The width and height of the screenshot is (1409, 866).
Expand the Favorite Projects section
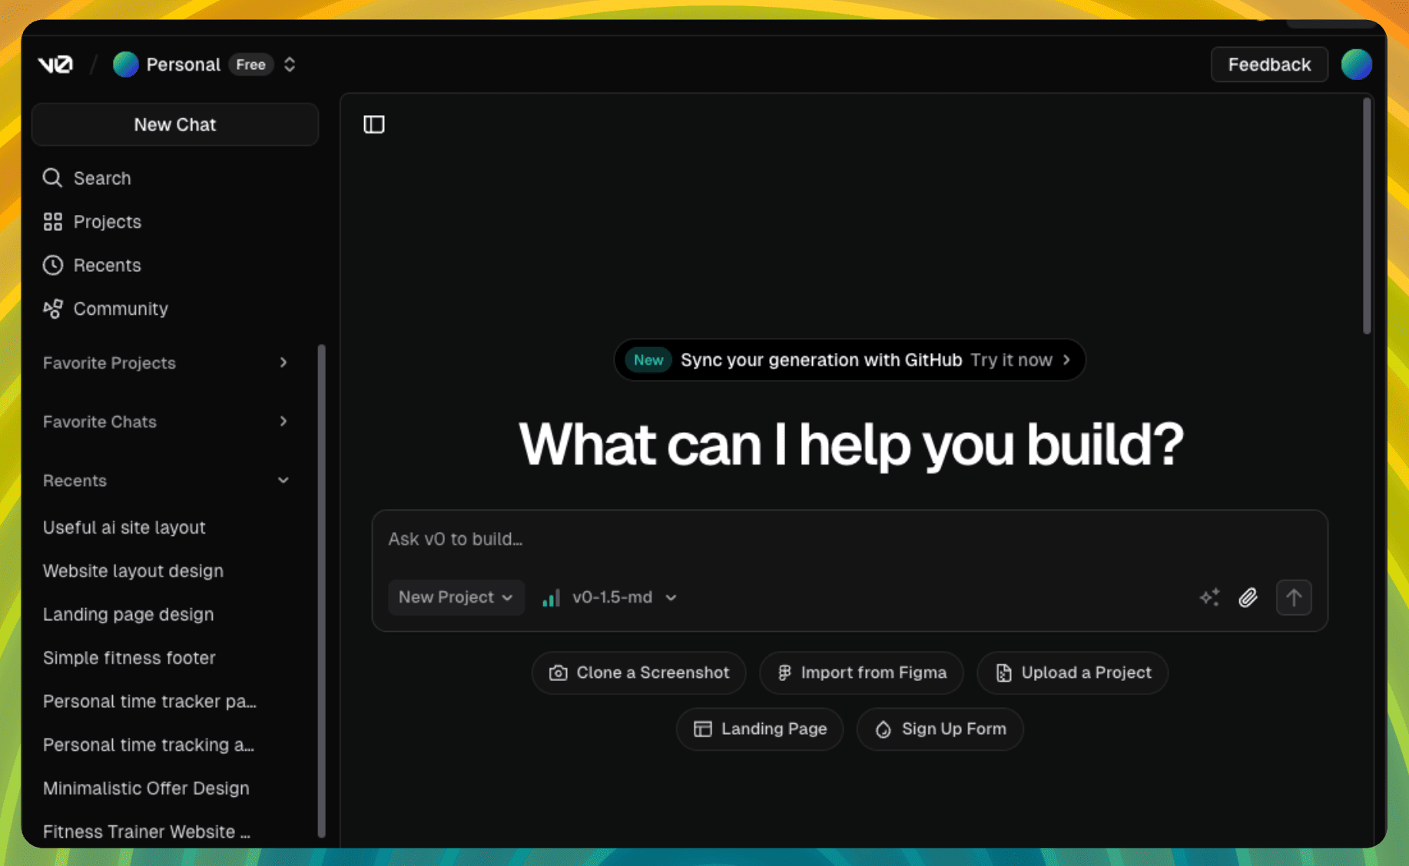pyautogui.click(x=283, y=363)
